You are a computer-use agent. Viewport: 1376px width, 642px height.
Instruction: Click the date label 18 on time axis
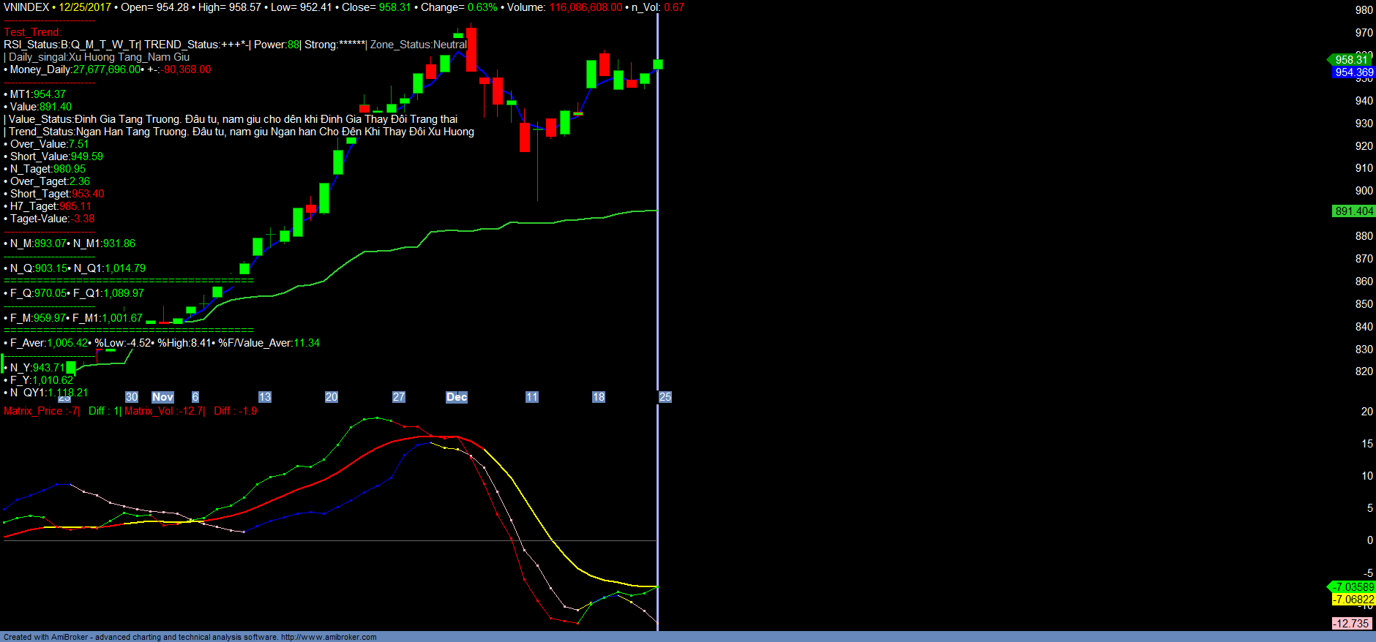(x=598, y=397)
